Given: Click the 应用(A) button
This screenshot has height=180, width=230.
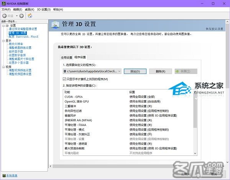Looking at the screenshot, I should click(186, 174).
